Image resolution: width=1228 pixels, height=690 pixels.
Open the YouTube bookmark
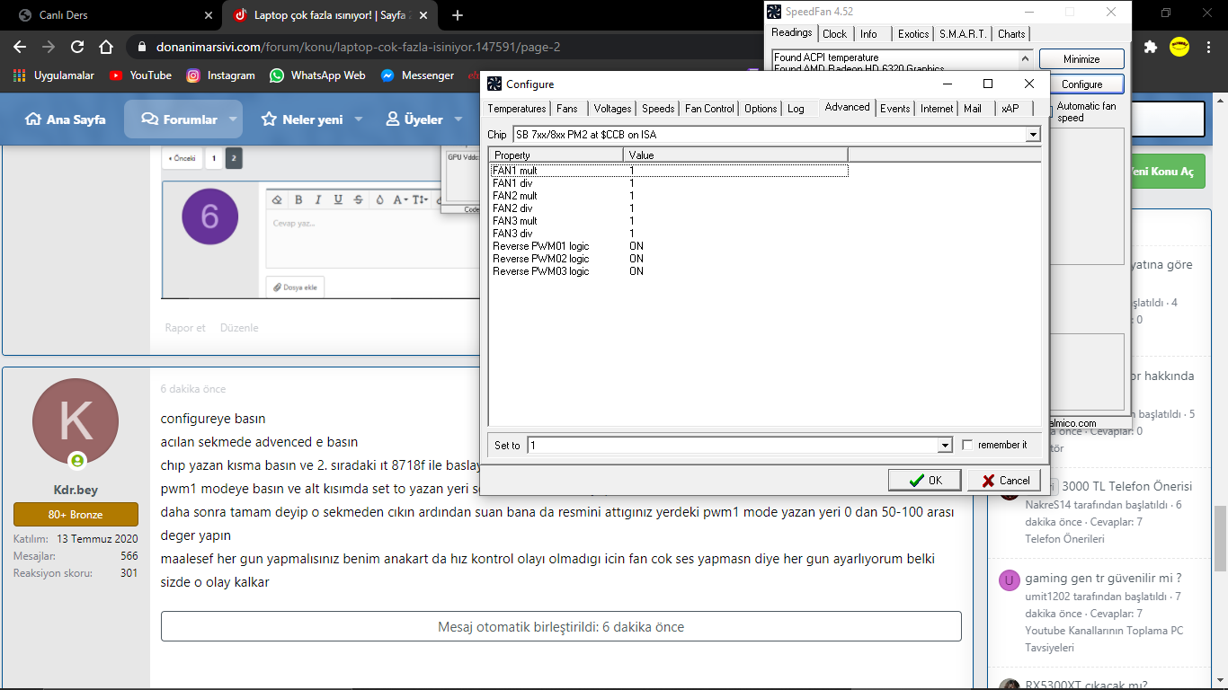[x=140, y=75]
